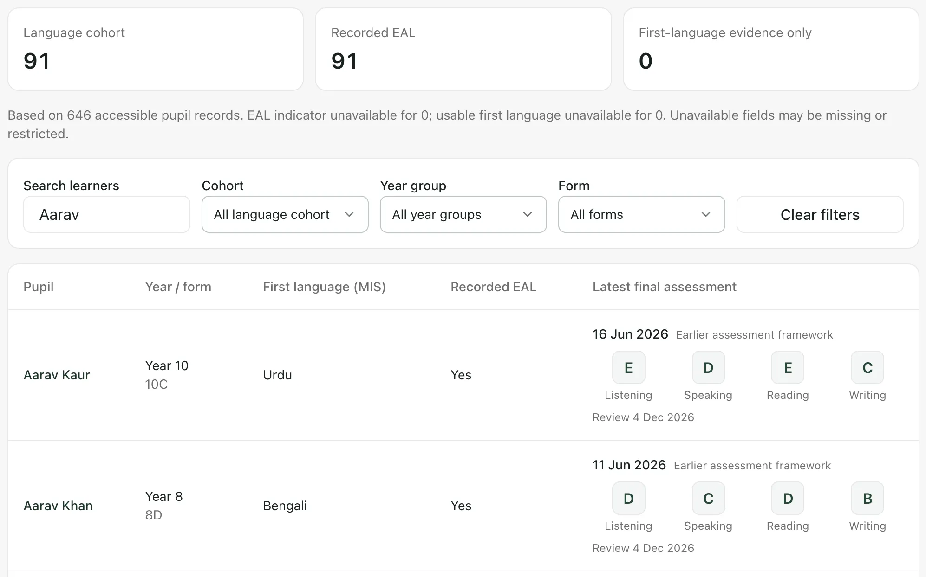Screen dimensions: 926x577
Task: Click the Search learners field containing Aarav
Action: 107,214
